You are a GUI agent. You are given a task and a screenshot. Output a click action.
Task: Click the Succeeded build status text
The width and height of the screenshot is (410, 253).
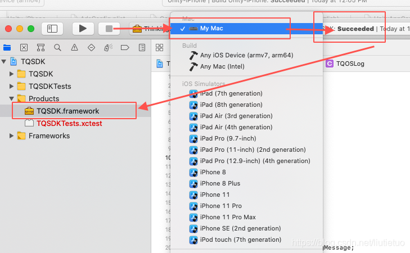pos(355,29)
